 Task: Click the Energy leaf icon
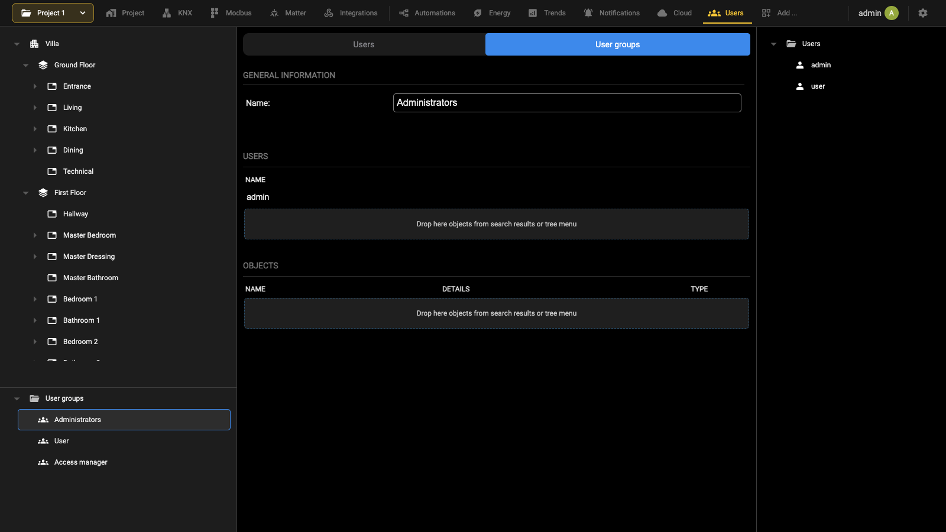coord(478,13)
